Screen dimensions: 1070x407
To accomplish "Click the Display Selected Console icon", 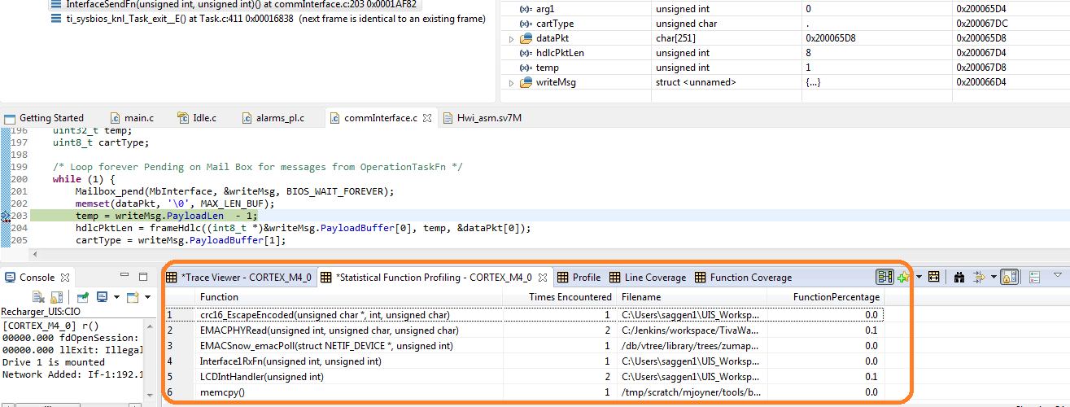I will pyautogui.click(x=103, y=298).
